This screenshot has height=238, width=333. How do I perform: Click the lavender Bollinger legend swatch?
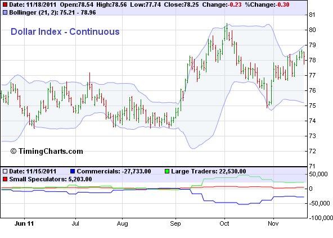[x=5, y=12]
